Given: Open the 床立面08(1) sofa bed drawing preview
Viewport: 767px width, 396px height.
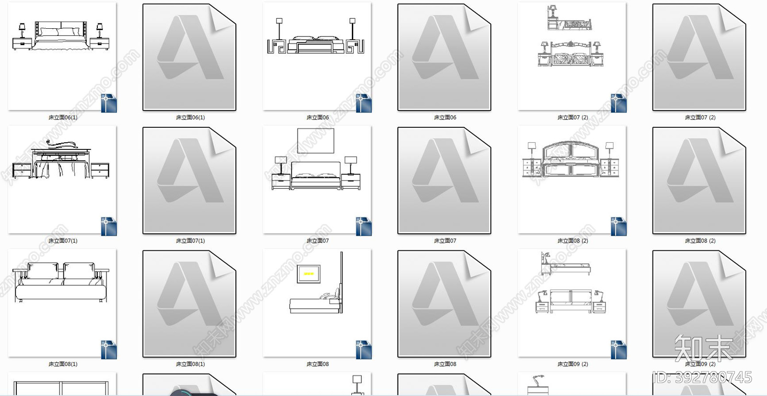Looking at the screenshot, I should pos(62,303).
